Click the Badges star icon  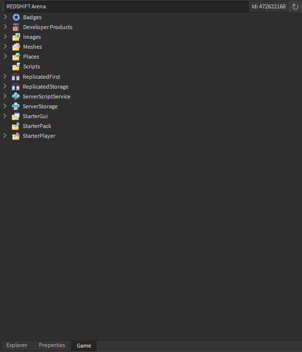16,17
